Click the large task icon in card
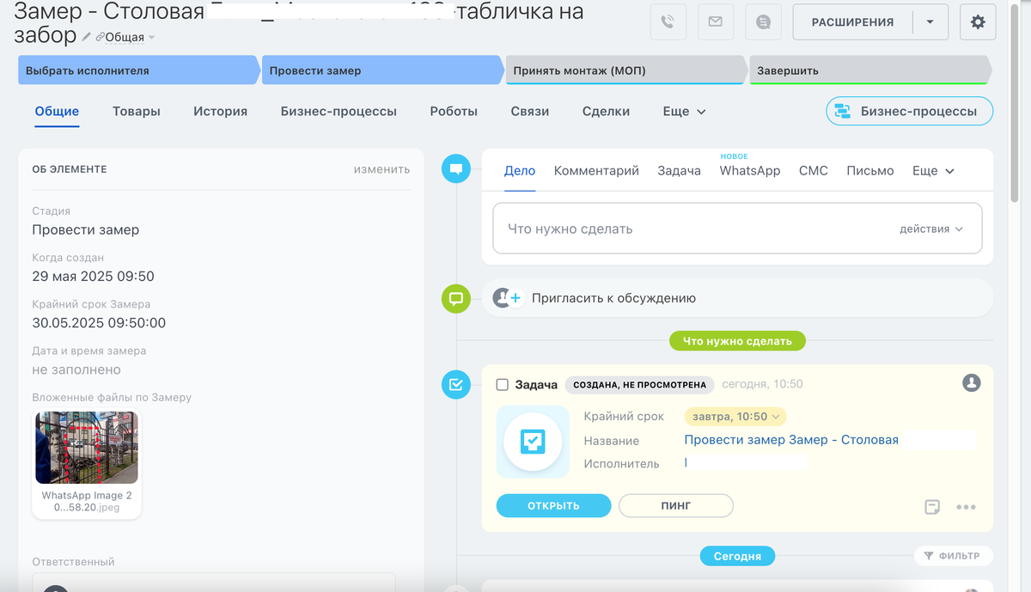Viewport: 1031px width, 592px height. (533, 442)
